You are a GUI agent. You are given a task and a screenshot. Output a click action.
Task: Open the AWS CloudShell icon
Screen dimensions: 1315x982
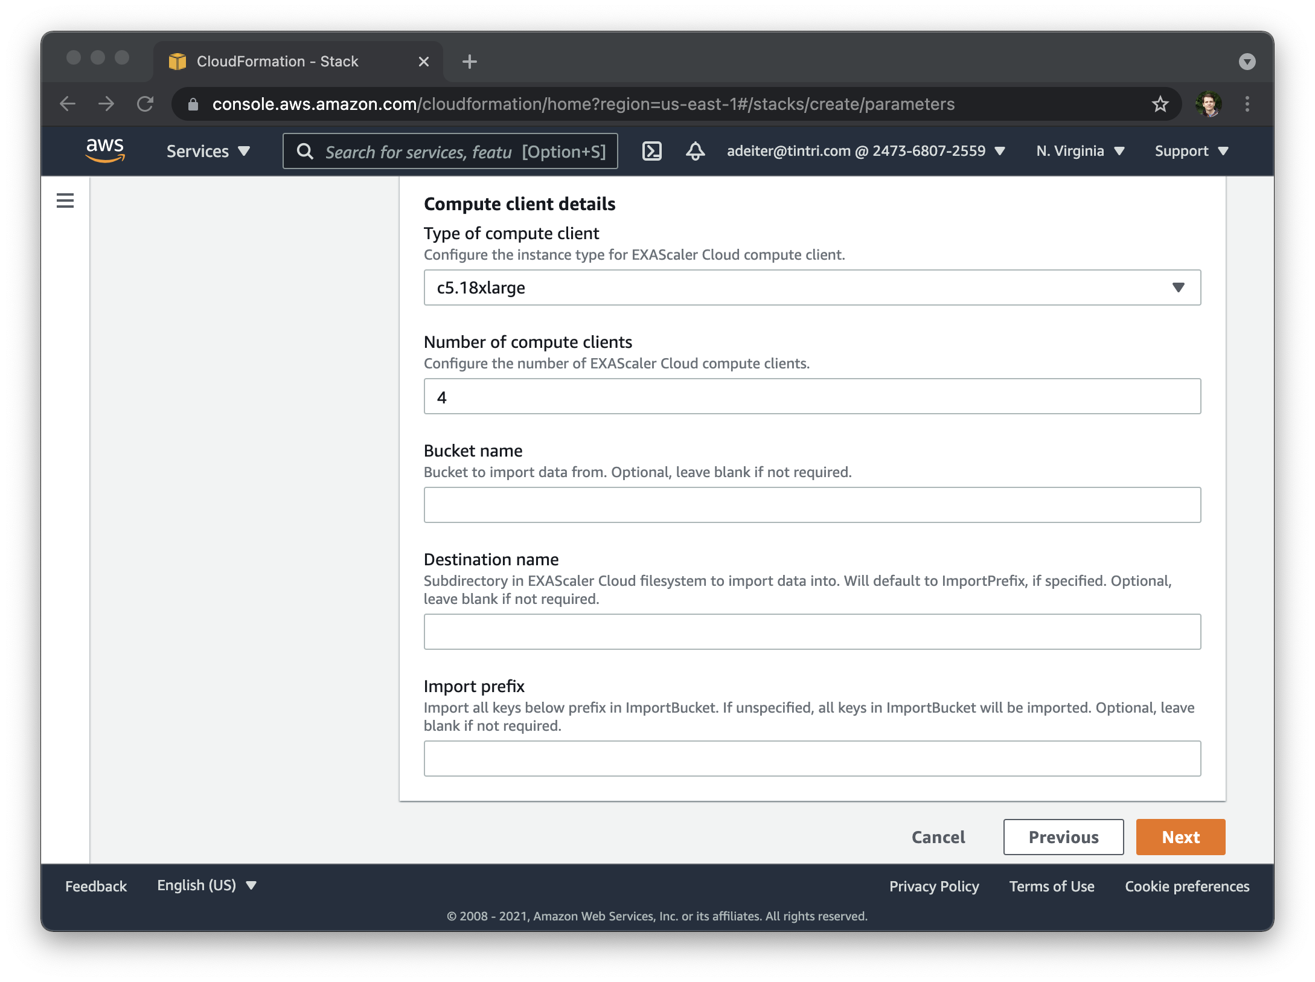652,151
